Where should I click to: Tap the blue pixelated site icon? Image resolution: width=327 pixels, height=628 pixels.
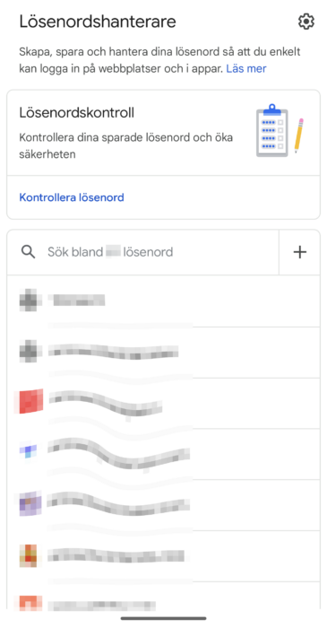point(28,452)
